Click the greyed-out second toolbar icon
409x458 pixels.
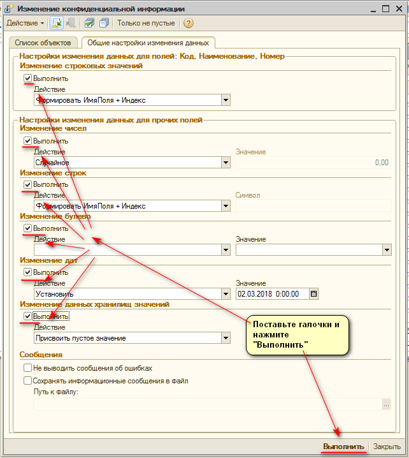(x=70, y=23)
